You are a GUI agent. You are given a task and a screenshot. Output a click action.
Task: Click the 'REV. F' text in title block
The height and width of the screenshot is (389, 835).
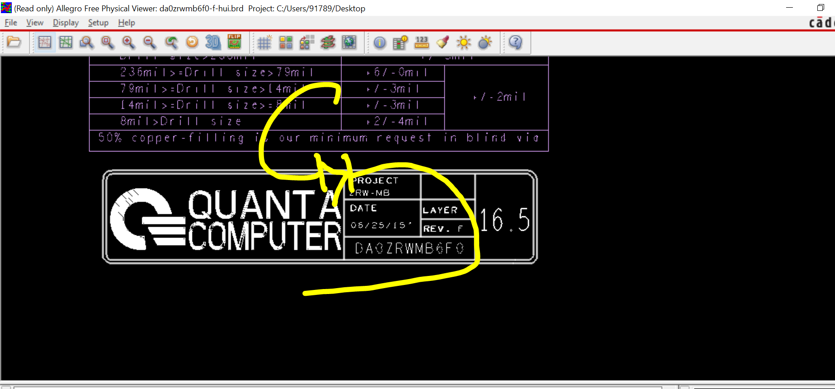point(443,229)
